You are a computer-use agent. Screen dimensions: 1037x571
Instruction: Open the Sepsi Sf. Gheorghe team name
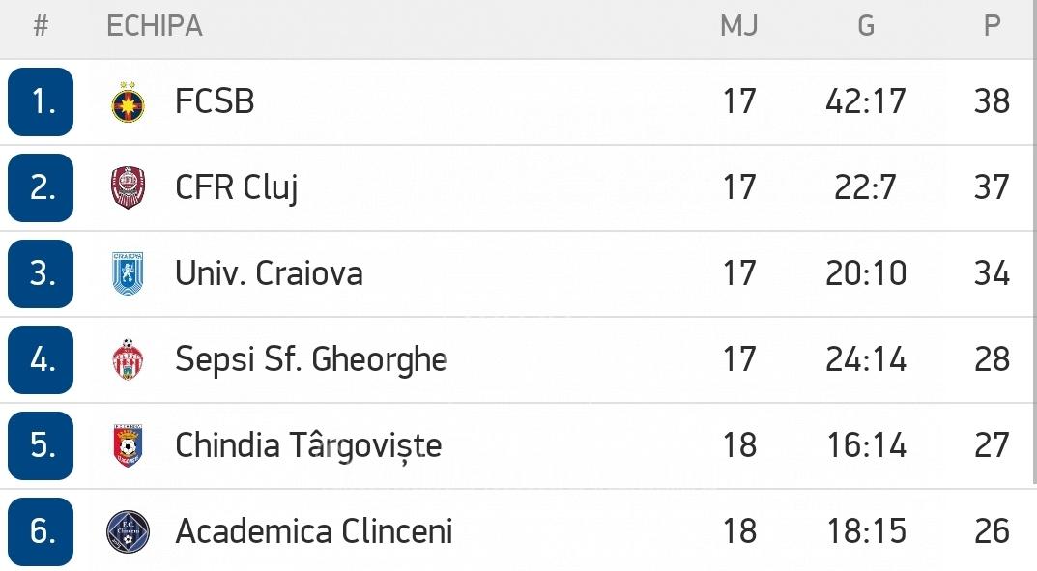pos(311,360)
